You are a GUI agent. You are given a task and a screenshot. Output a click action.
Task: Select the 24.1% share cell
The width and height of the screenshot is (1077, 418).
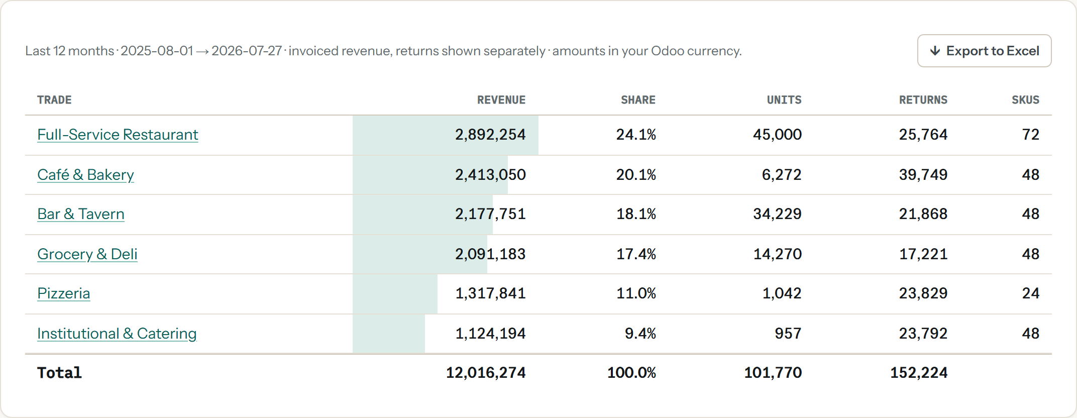(x=636, y=135)
